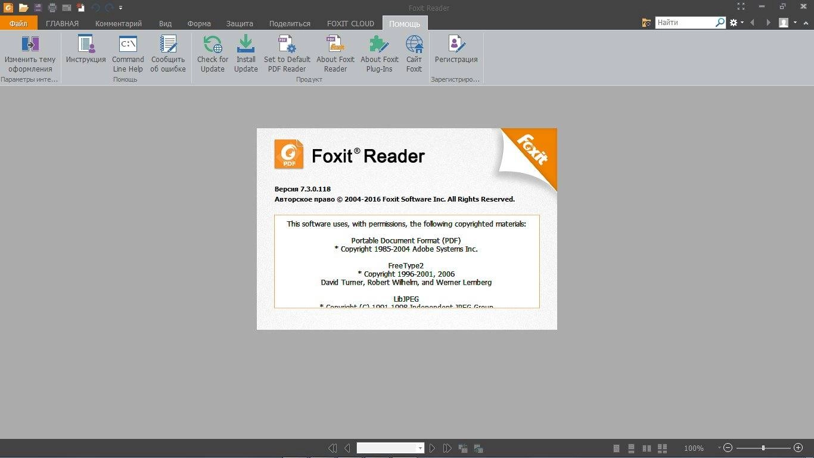814x458 pixels.
Task: Open Command Line Help
Action: coord(128,54)
